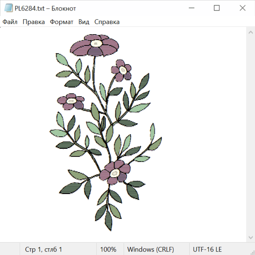This screenshot has height=255, width=255.
Task: Open the Правка menu
Action: [x=33, y=22]
